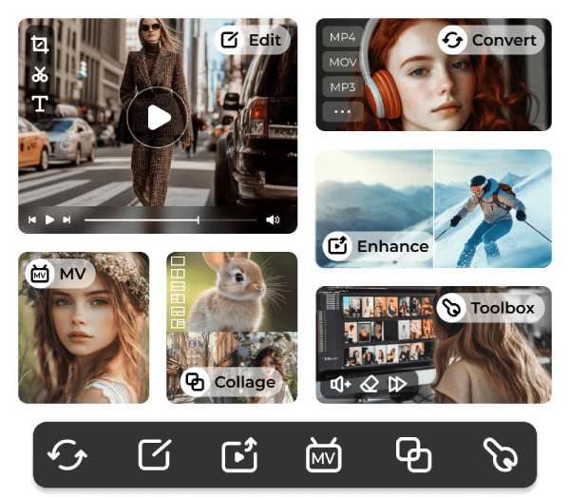This screenshot has height=497, width=570.
Task: Choose the MOV format option
Action: coord(342,62)
